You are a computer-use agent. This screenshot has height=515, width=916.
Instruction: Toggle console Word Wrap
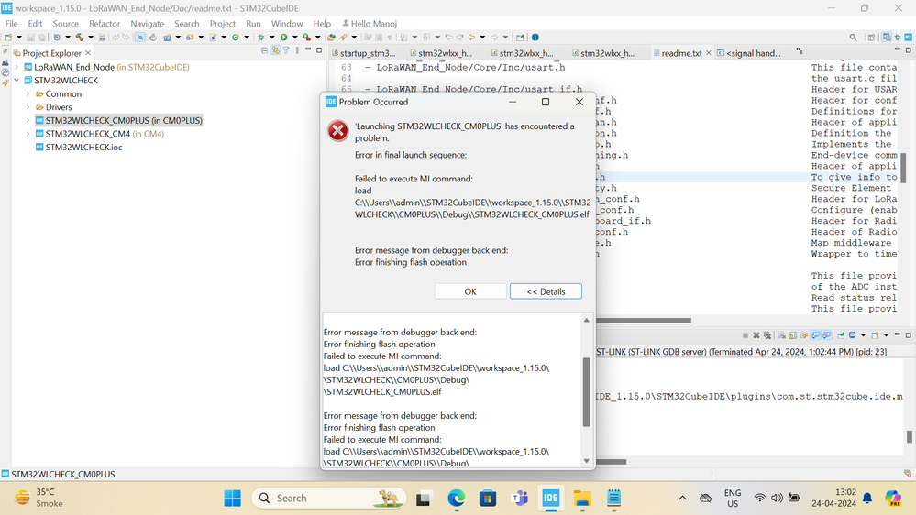tap(804, 335)
